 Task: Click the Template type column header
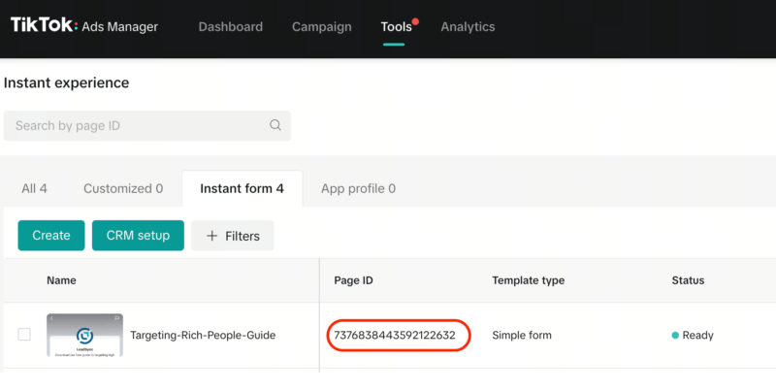tap(528, 280)
